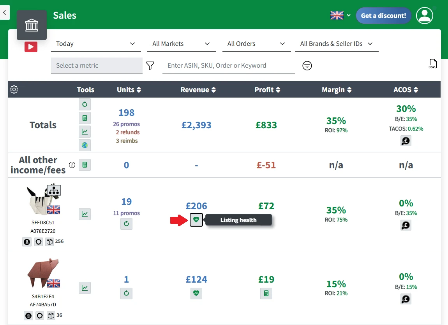Expand the Today date range dropdown
This screenshot has width=448, height=325.
tap(96, 44)
